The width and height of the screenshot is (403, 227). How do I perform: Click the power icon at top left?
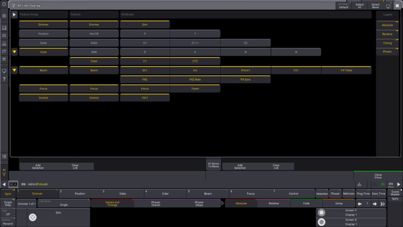point(4,4)
